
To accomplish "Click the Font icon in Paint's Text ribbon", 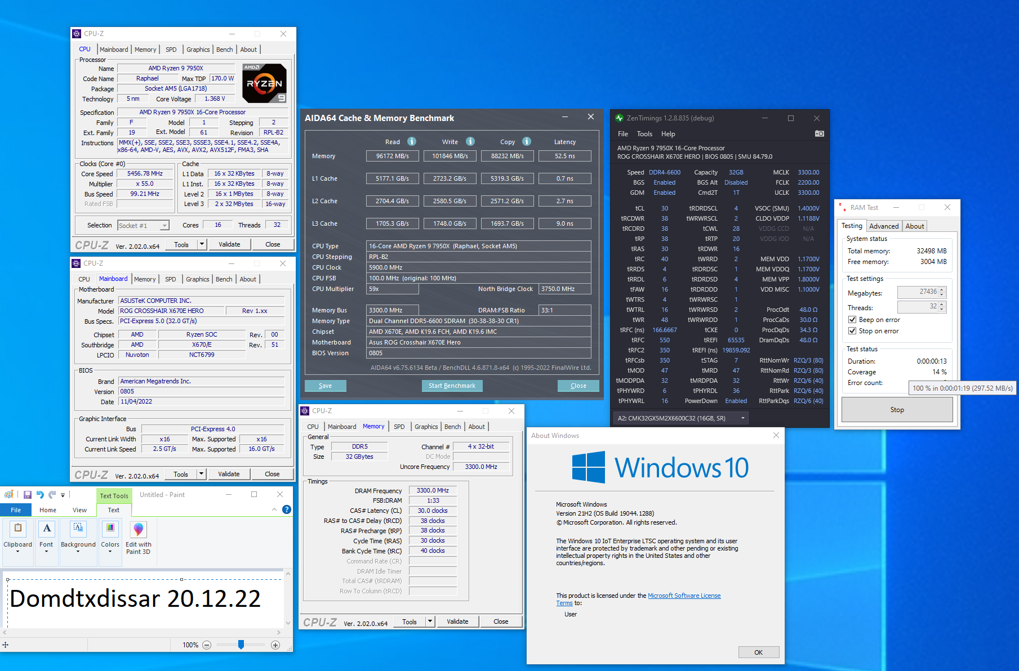I will [47, 529].
